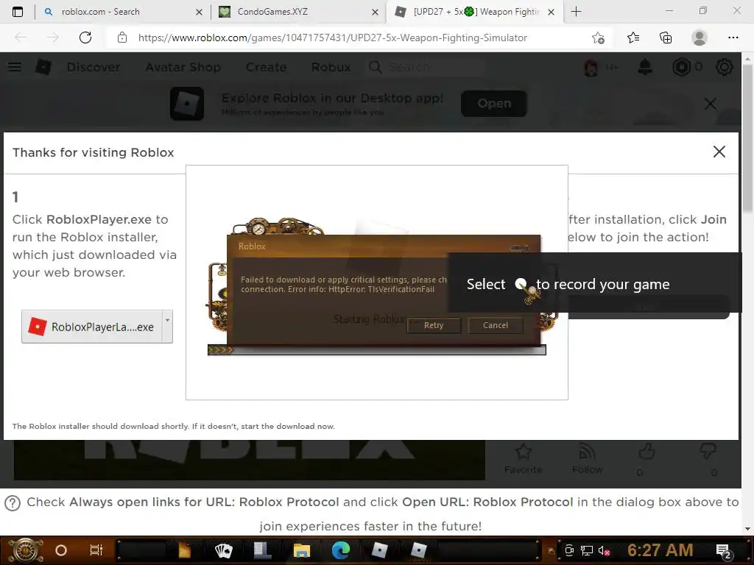Expand the RobloxPlayerLauncher download options arrow
Screen dimensions: 754x565
167,327
